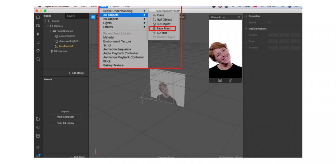This screenshot has height=164, width=336.
Task: Click the bug report icon
Action: (x=38, y=148)
